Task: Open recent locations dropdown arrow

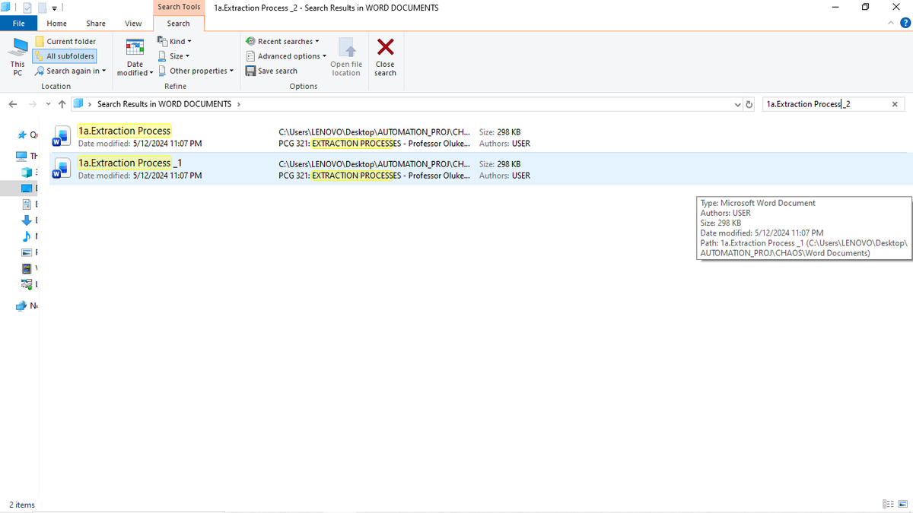Action: [49, 104]
